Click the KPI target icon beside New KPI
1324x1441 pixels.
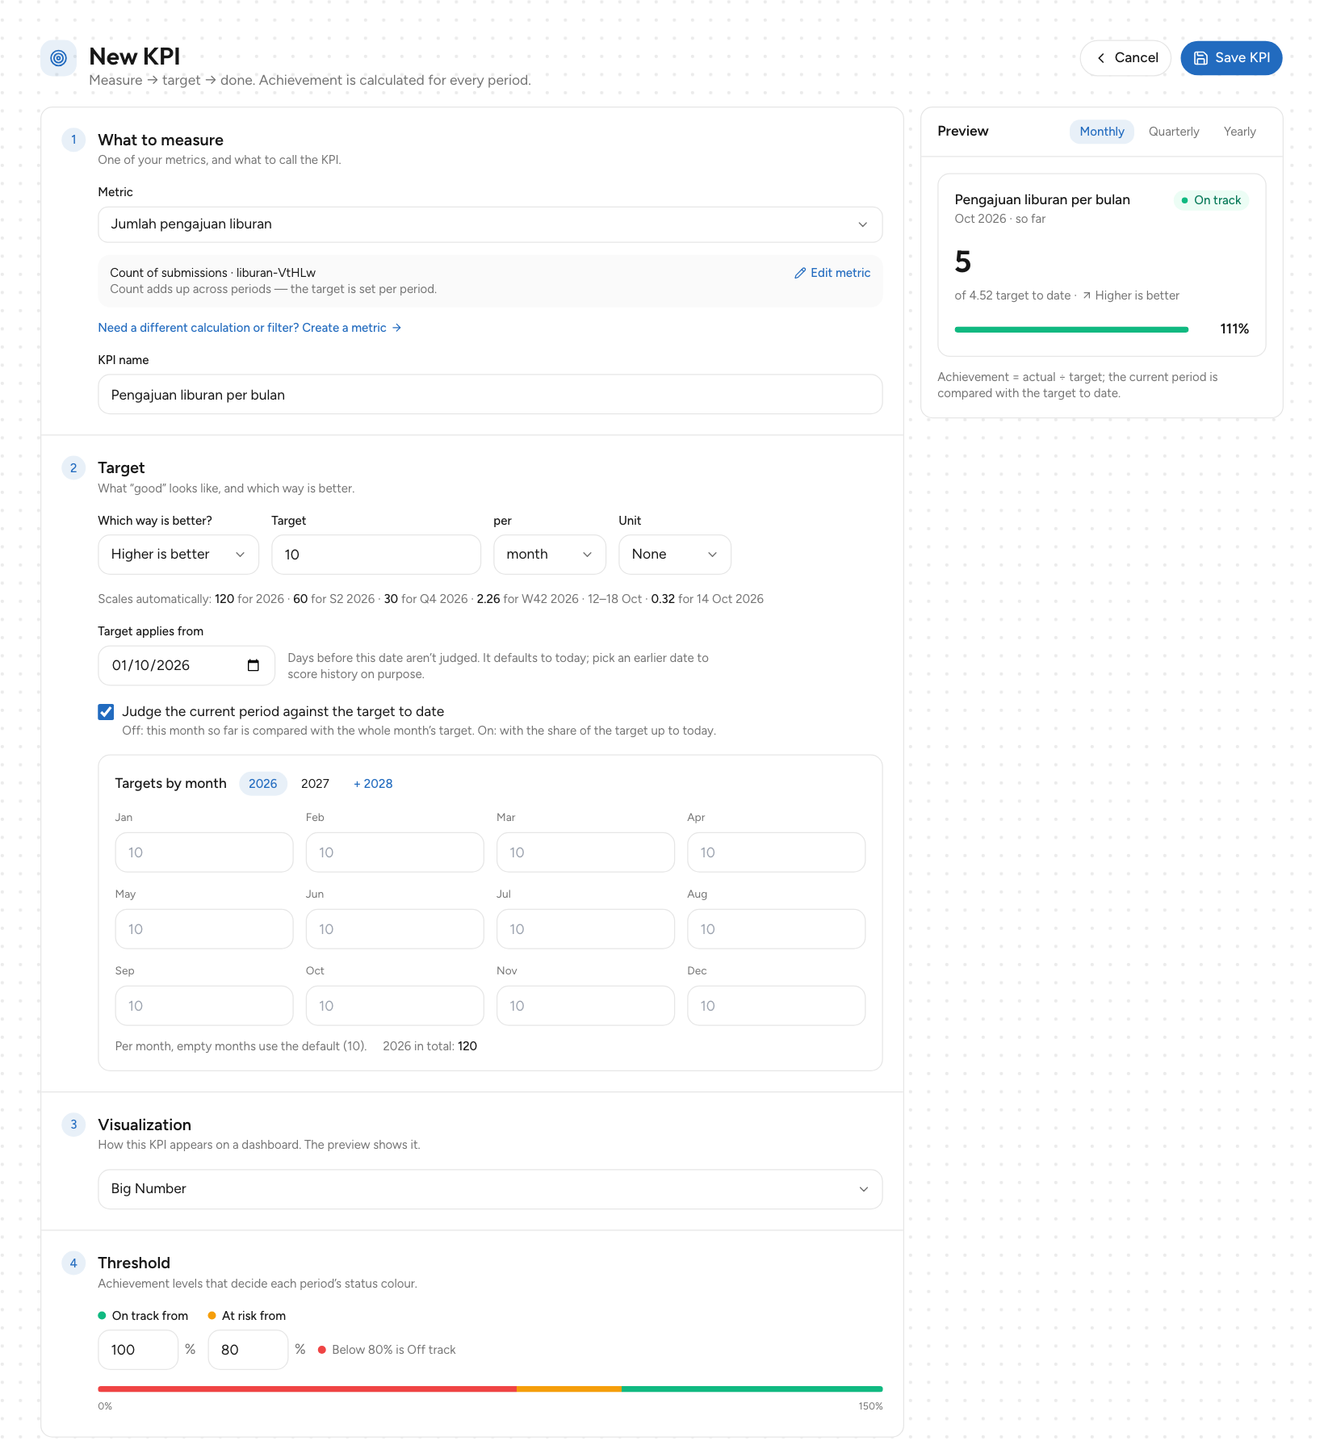tap(58, 58)
